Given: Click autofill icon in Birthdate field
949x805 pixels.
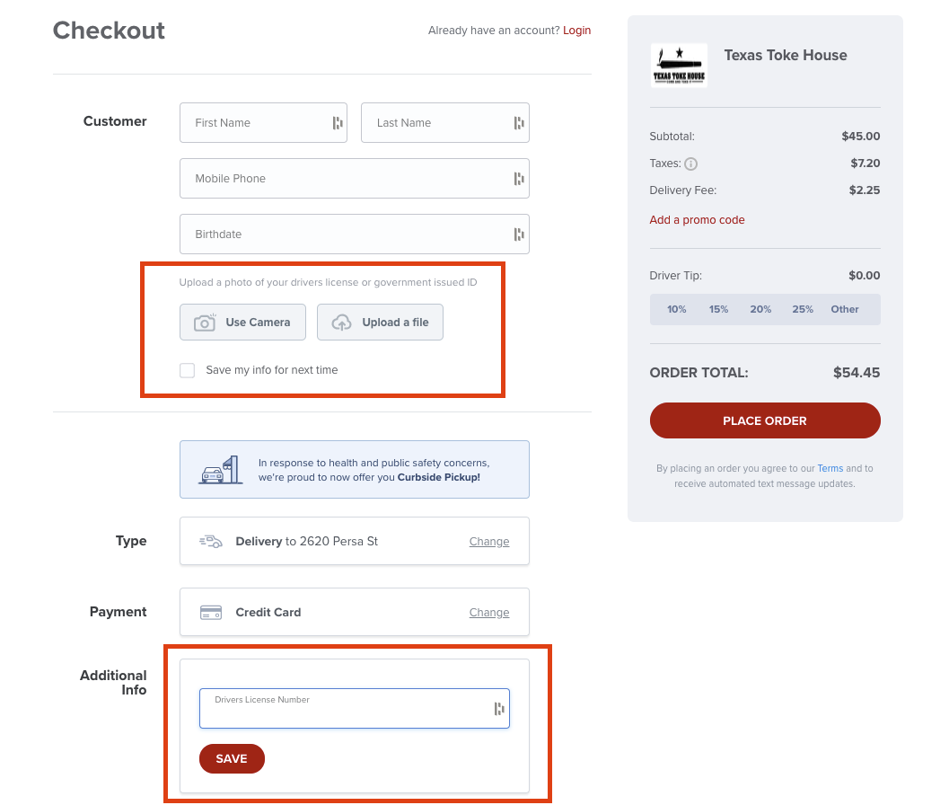Looking at the screenshot, I should click(x=519, y=234).
